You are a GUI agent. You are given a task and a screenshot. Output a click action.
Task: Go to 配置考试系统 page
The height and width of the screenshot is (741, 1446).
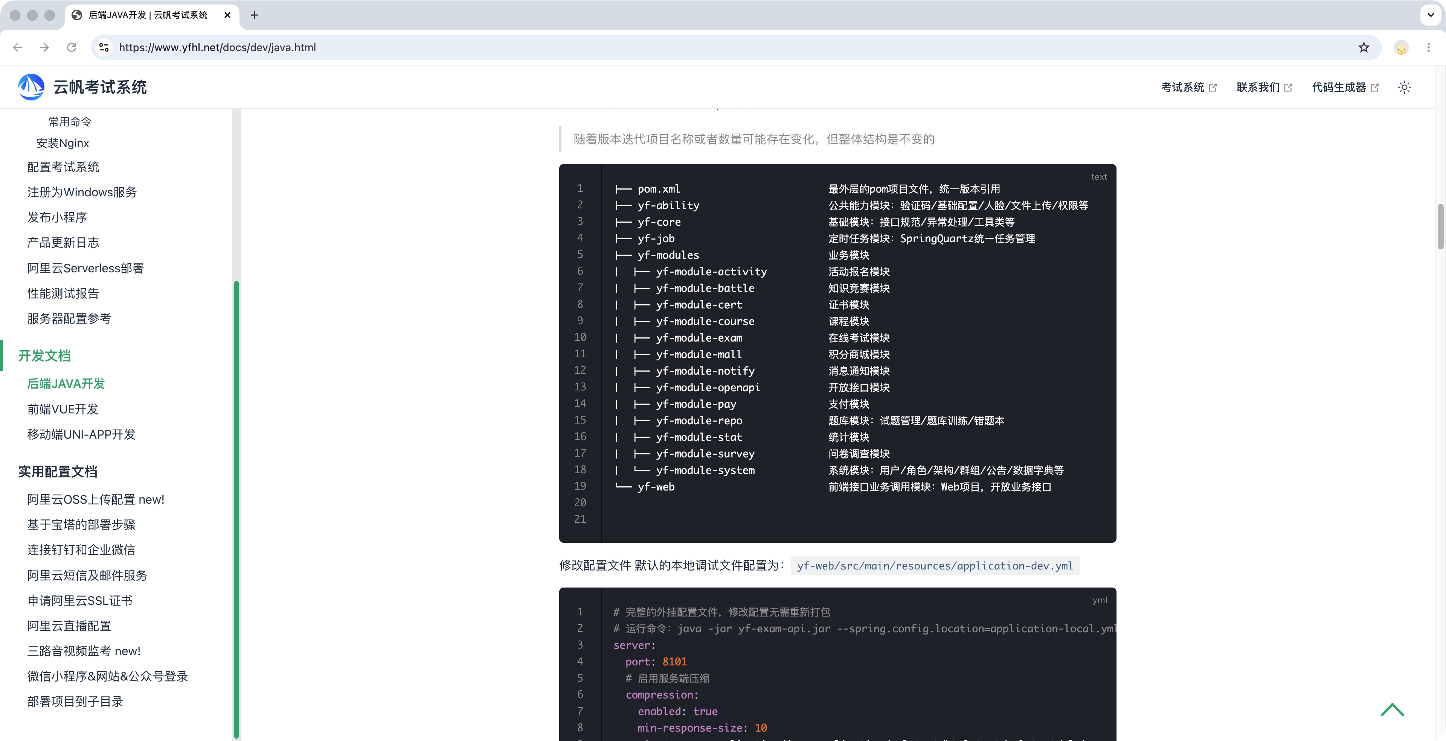point(63,167)
